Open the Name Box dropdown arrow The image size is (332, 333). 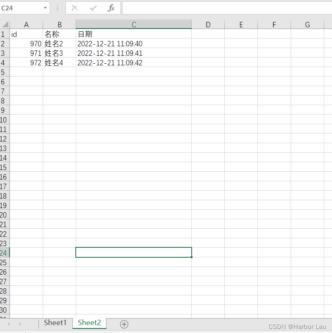coord(46,7)
